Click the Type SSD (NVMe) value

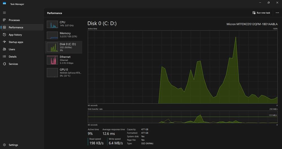pyautogui.click(x=147, y=143)
